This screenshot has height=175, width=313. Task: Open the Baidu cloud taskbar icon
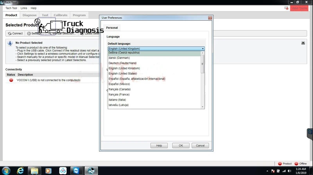tap(63, 171)
